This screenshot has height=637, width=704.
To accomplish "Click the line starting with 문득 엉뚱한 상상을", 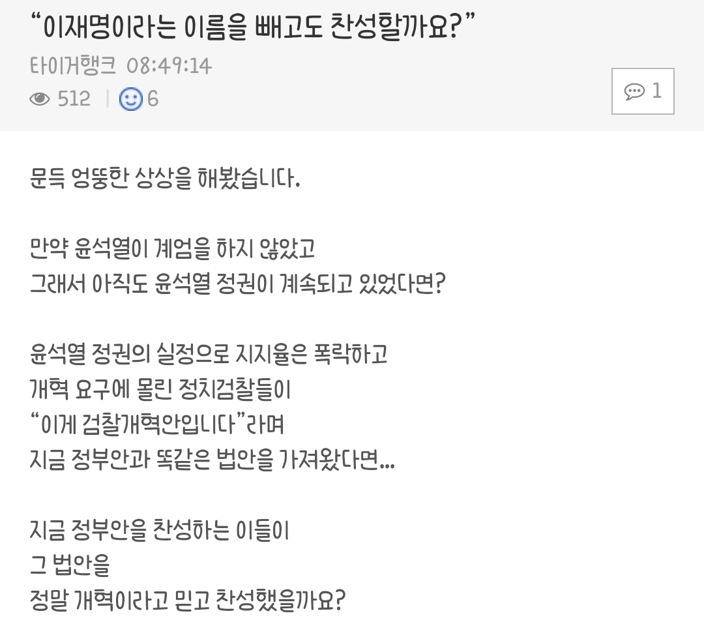I will 165,178.
